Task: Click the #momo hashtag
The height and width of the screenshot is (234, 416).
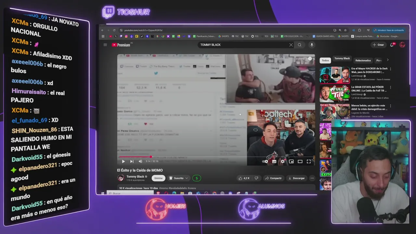Action: coord(163,188)
